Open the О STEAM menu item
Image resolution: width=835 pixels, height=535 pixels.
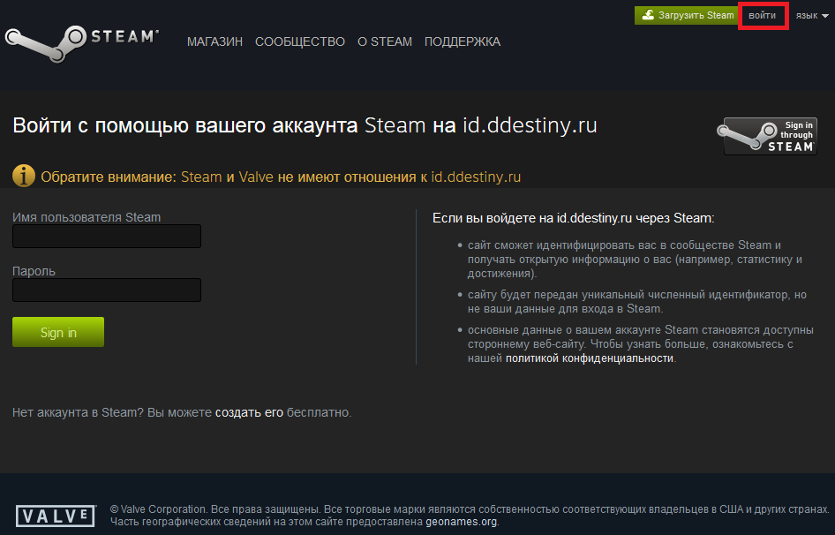click(385, 41)
